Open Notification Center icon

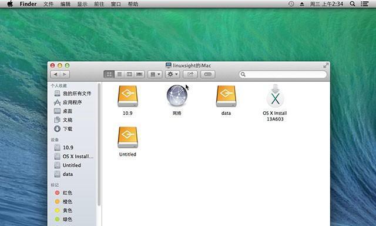tap(365, 4)
